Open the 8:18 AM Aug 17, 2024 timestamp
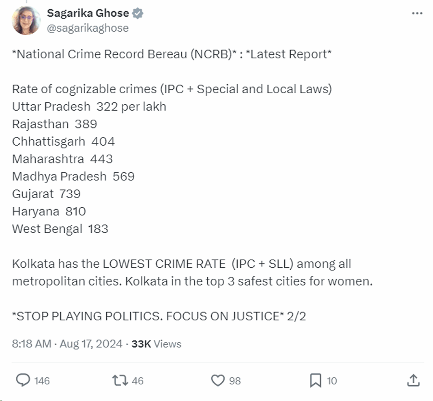 [67, 344]
